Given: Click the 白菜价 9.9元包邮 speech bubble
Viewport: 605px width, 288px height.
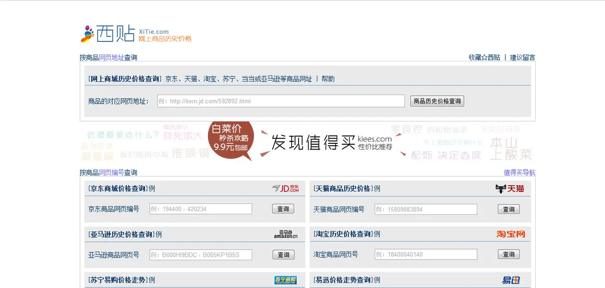Looking at the screenshot, I should pos(231,140).
